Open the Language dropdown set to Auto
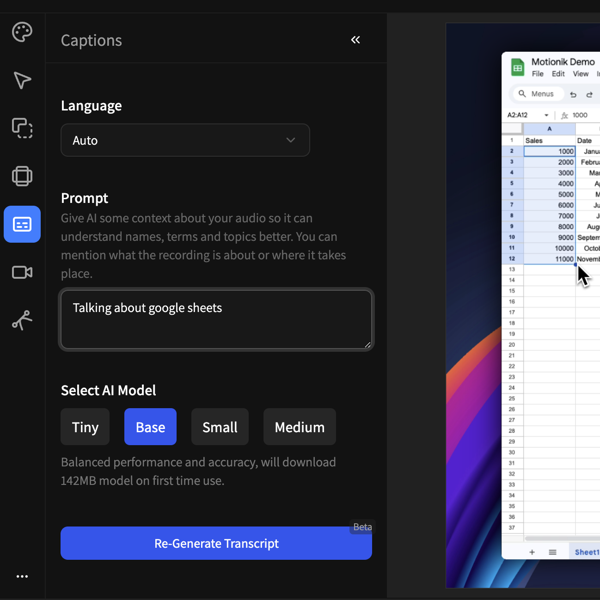Image resolution: width=600 pixels, height=600 pixels. click(x=185, y=140)
